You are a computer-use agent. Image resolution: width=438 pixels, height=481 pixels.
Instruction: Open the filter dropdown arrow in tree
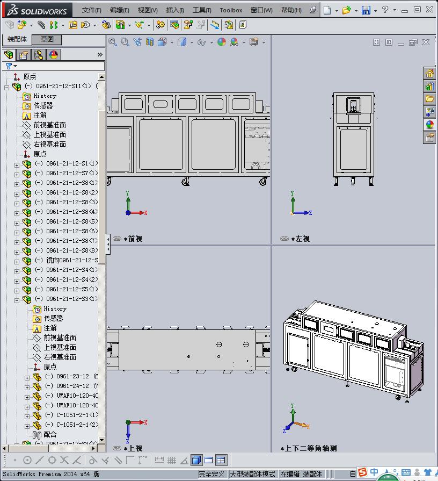click(15, 66)
